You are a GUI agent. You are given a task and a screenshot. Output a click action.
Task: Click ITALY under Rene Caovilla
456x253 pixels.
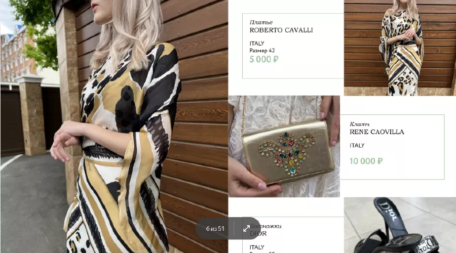click(x=357, y=146)
